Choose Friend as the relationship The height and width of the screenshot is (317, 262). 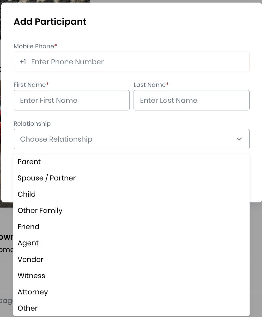[x=29, y=227]
